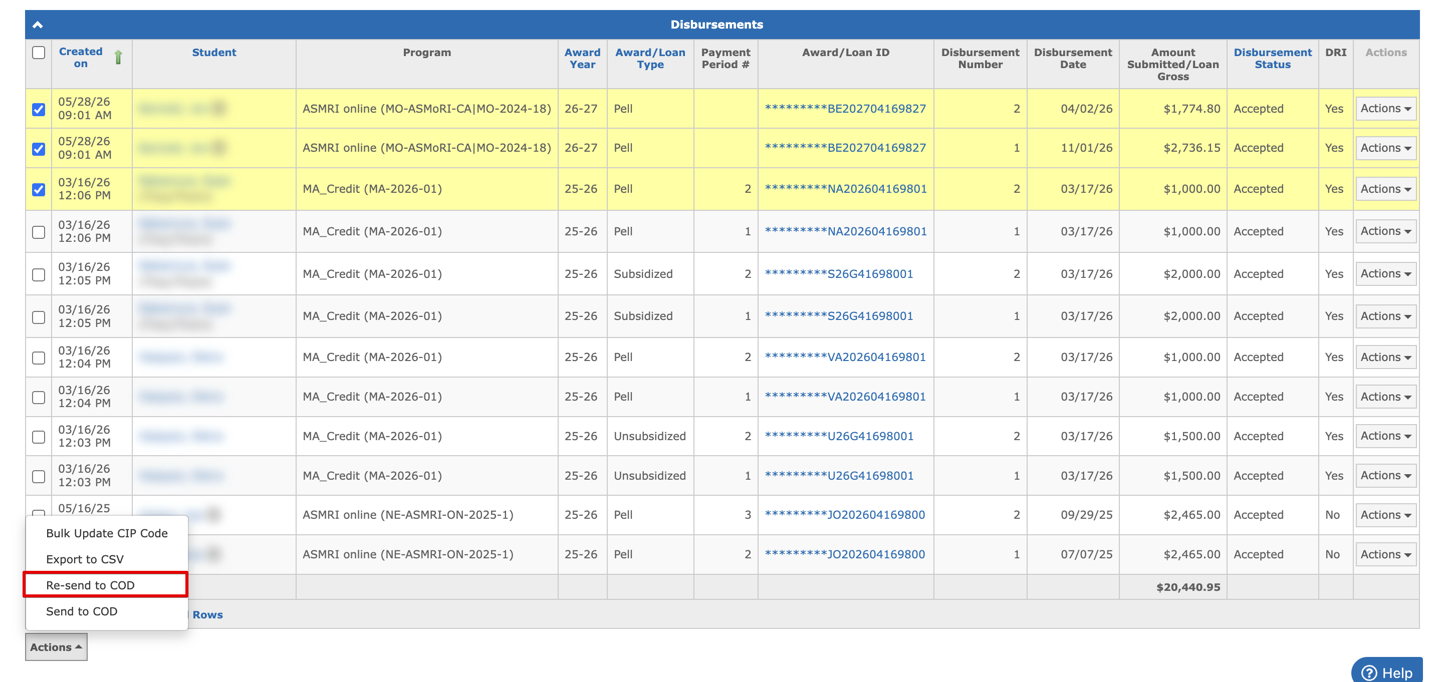This screenshot has height=682, width=1442.
Task: Open Actions dropdown for the $2,736.15 row
Action: click(1385, 148)
